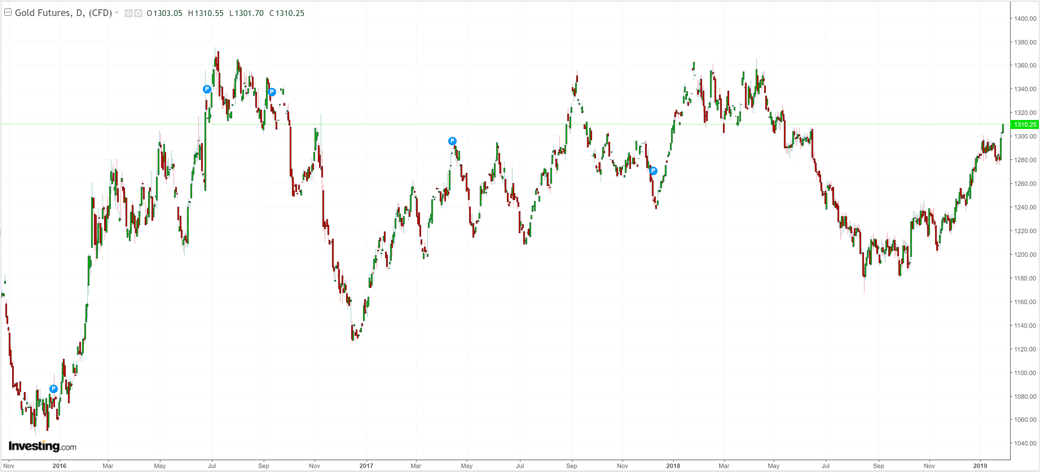Click the high value H 1310.55

click(x=206, y=13)
